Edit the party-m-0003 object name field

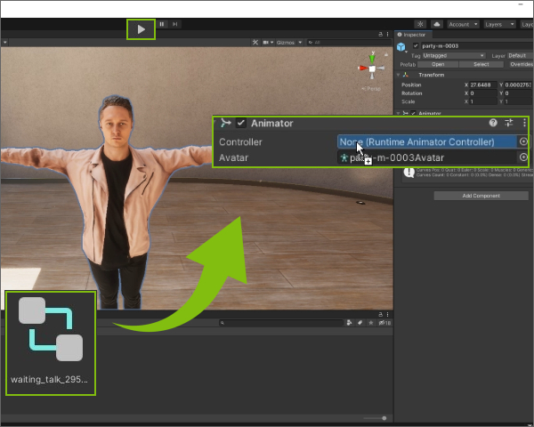point(477,45)
